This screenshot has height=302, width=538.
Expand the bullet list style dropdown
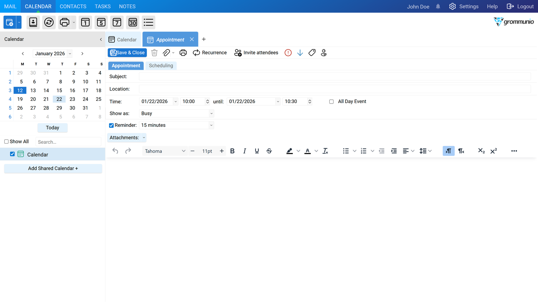(354, 151)
